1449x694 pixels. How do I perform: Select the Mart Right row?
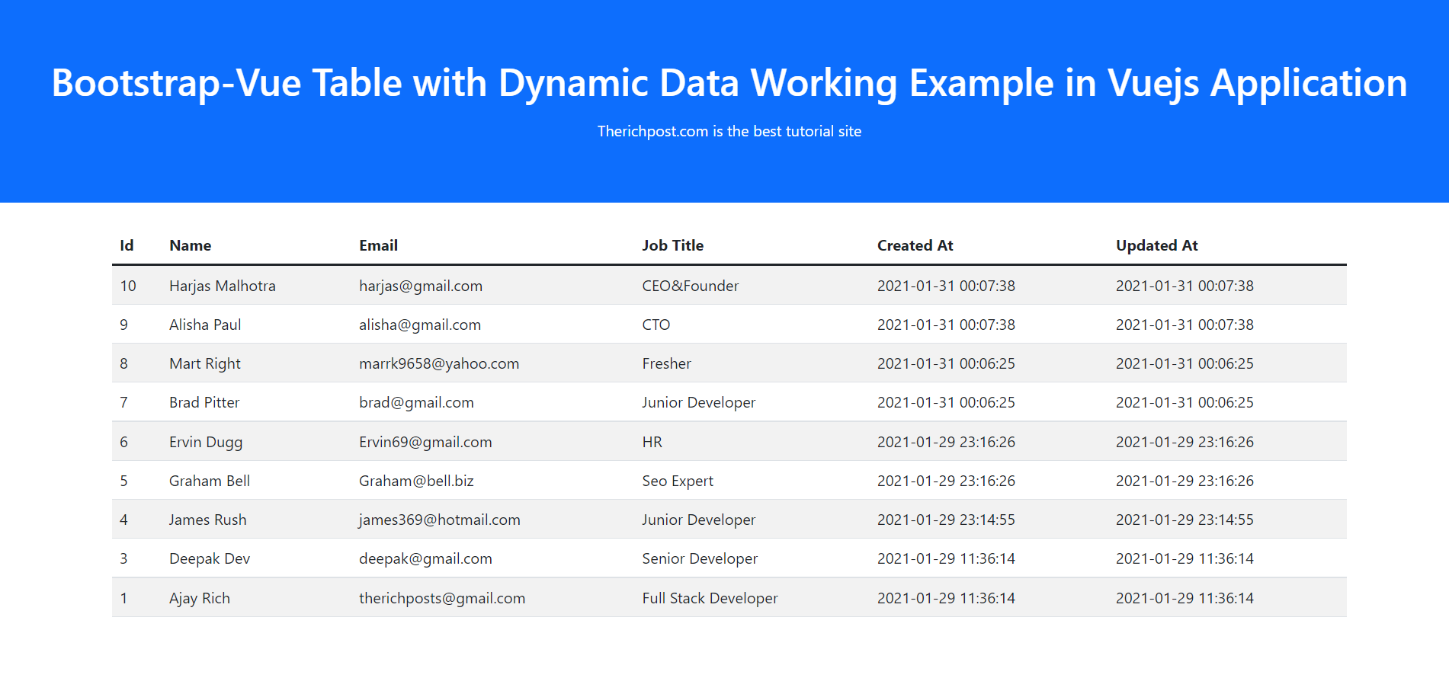[x=204, y=363]
